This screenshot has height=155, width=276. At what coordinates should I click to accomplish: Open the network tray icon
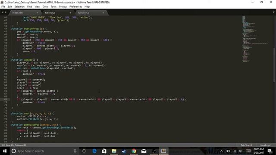coord(235,151)
